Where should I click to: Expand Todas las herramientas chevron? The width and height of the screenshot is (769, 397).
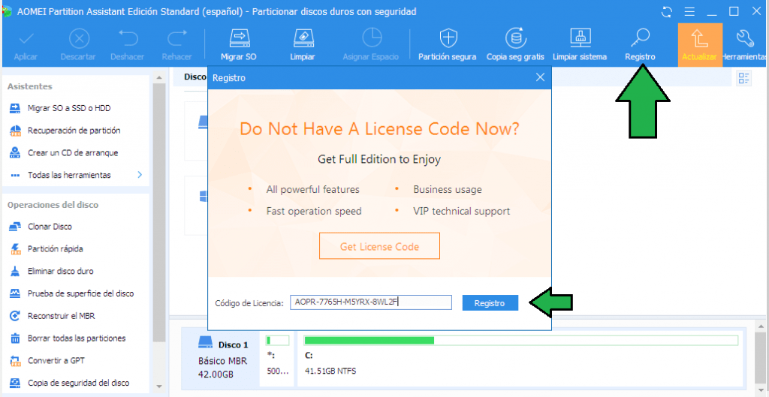coord(140,174)
